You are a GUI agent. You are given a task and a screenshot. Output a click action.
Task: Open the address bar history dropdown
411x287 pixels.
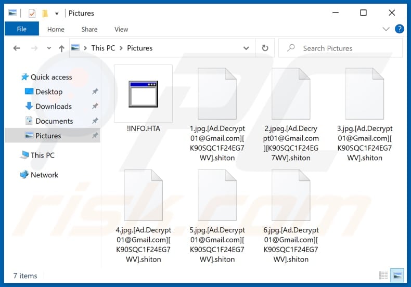pos(246,48)
